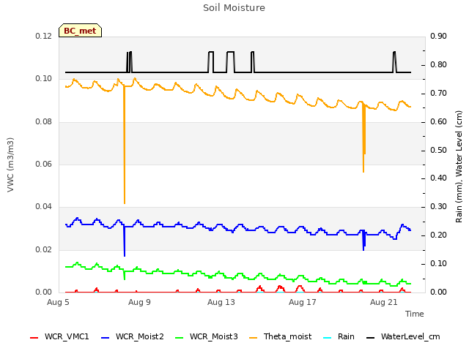Click the 0.04 left axis value
The width and height of the screenshot is (469, 351).
[44, 206]
